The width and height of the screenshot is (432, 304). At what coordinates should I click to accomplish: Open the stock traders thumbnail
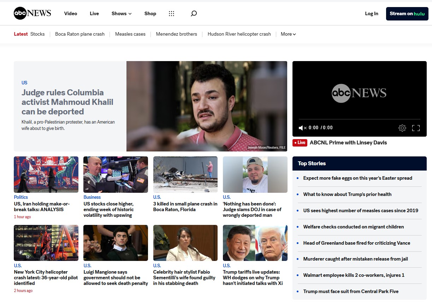click(116, 174)
